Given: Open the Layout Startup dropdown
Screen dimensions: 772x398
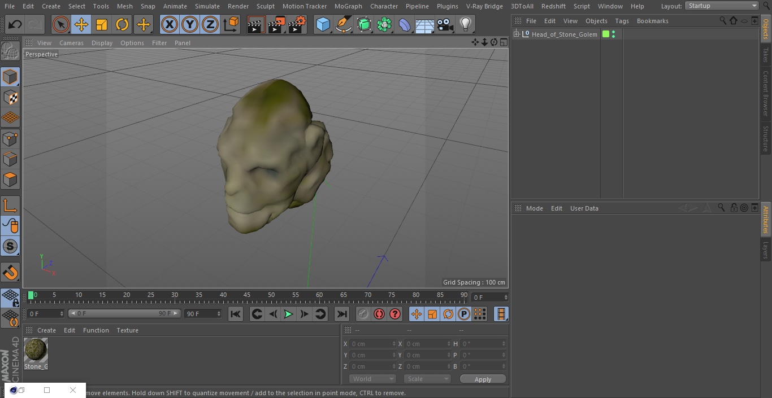Looking at the screenshot, I should point(722,6).
